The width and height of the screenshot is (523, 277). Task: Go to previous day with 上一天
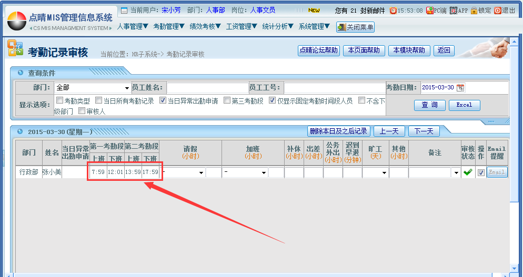pyautogui.click(x=389, y=131)
